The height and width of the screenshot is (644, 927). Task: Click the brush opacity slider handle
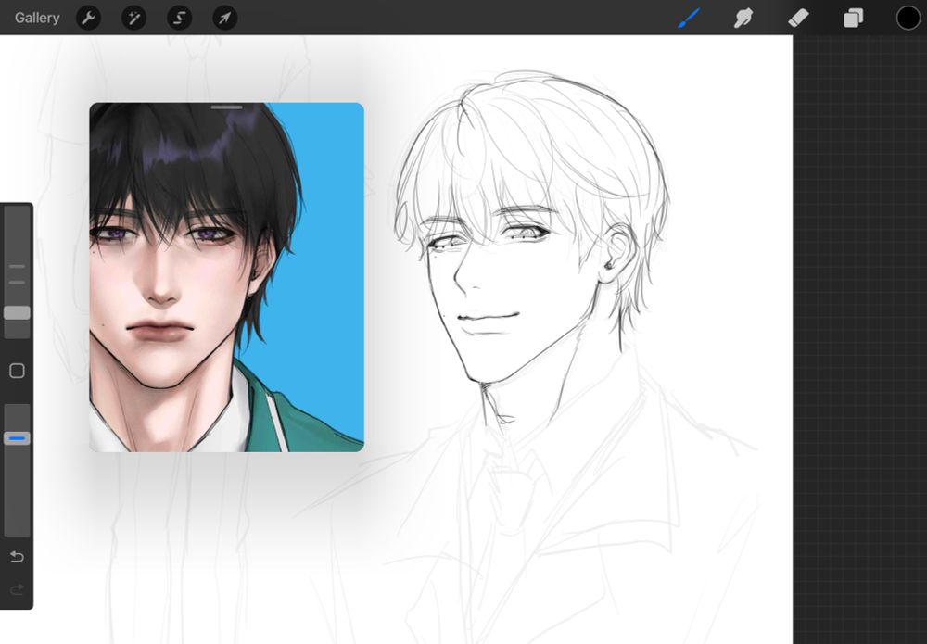coord(17,438)
